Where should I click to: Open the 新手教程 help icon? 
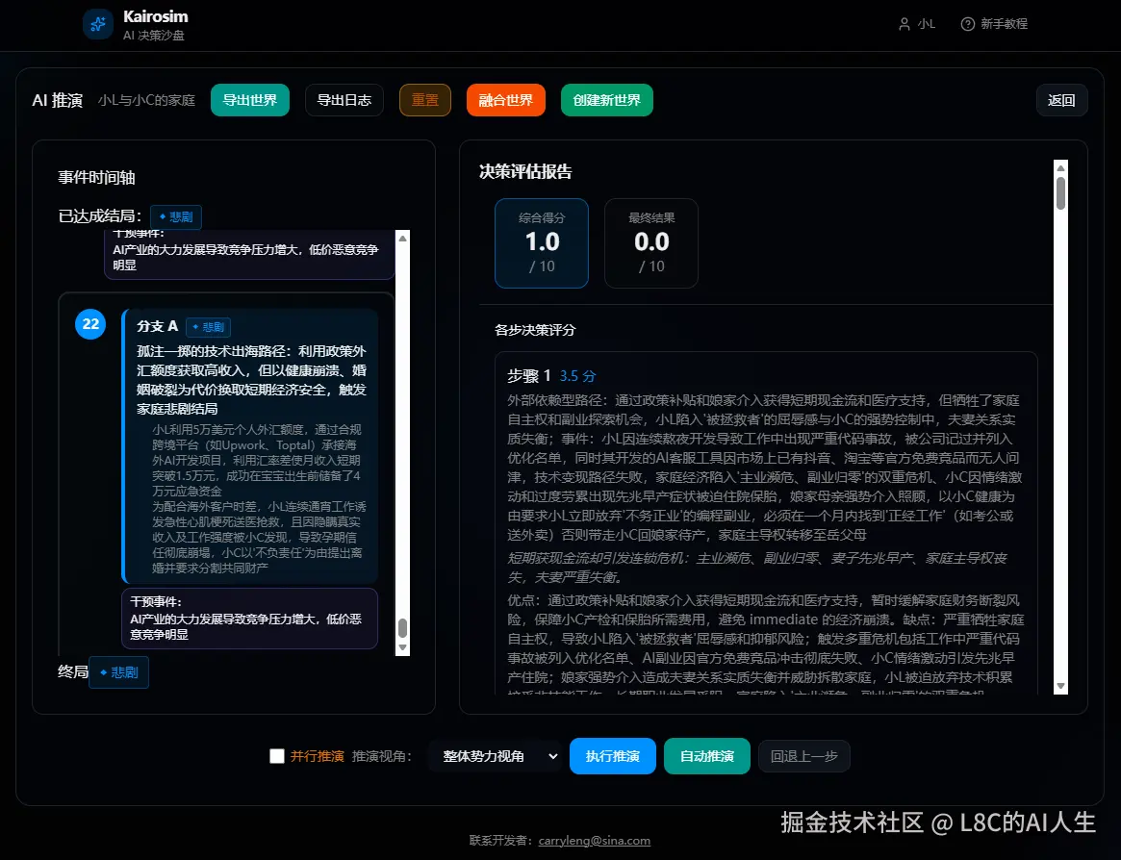967,24
